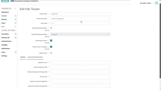The width and height of the screenshot is (161, 90).
Task: Click the Tenants count badge
Action: pyautogui.click(x=16, y=16)
